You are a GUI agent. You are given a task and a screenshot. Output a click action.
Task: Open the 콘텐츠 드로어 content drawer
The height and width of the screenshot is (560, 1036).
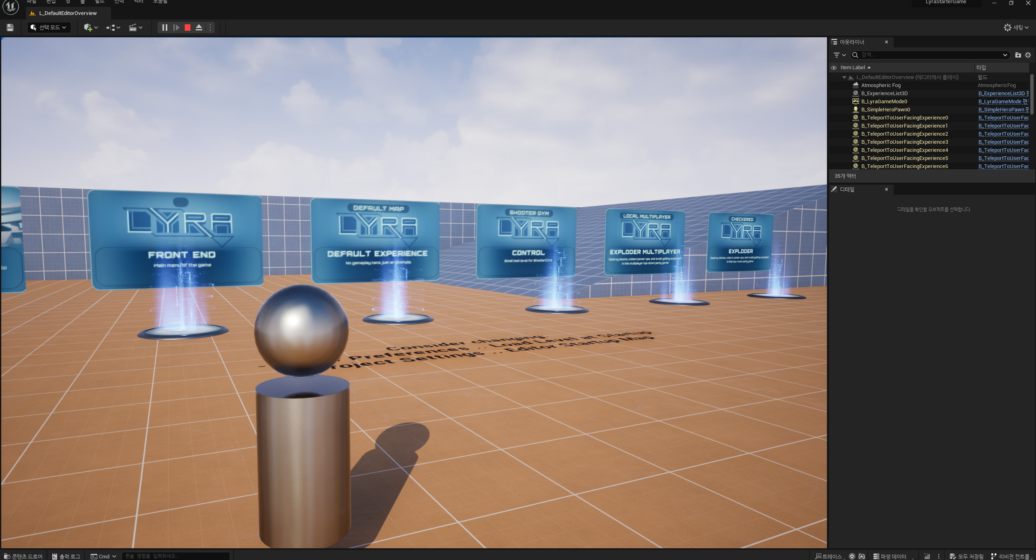click(23, 556)
